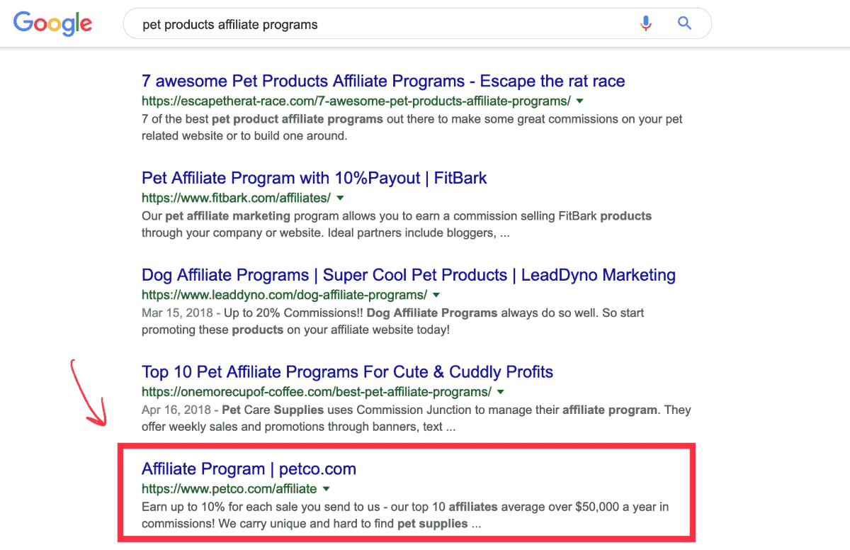Viewport: 850px width, 550px height.
Task: Click the "Top 10 Pet Affiliate Programs" heading
Action: coord(347,371)
